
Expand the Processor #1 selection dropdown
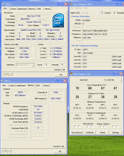point(33,65)
